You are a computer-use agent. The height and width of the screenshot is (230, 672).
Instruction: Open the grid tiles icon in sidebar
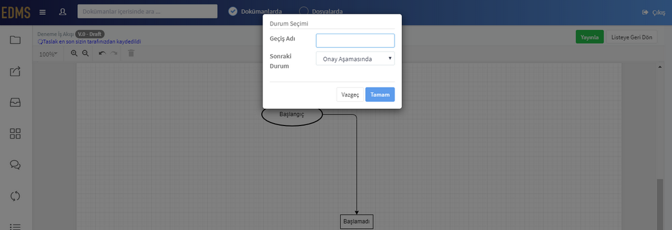tap(16, 134)
